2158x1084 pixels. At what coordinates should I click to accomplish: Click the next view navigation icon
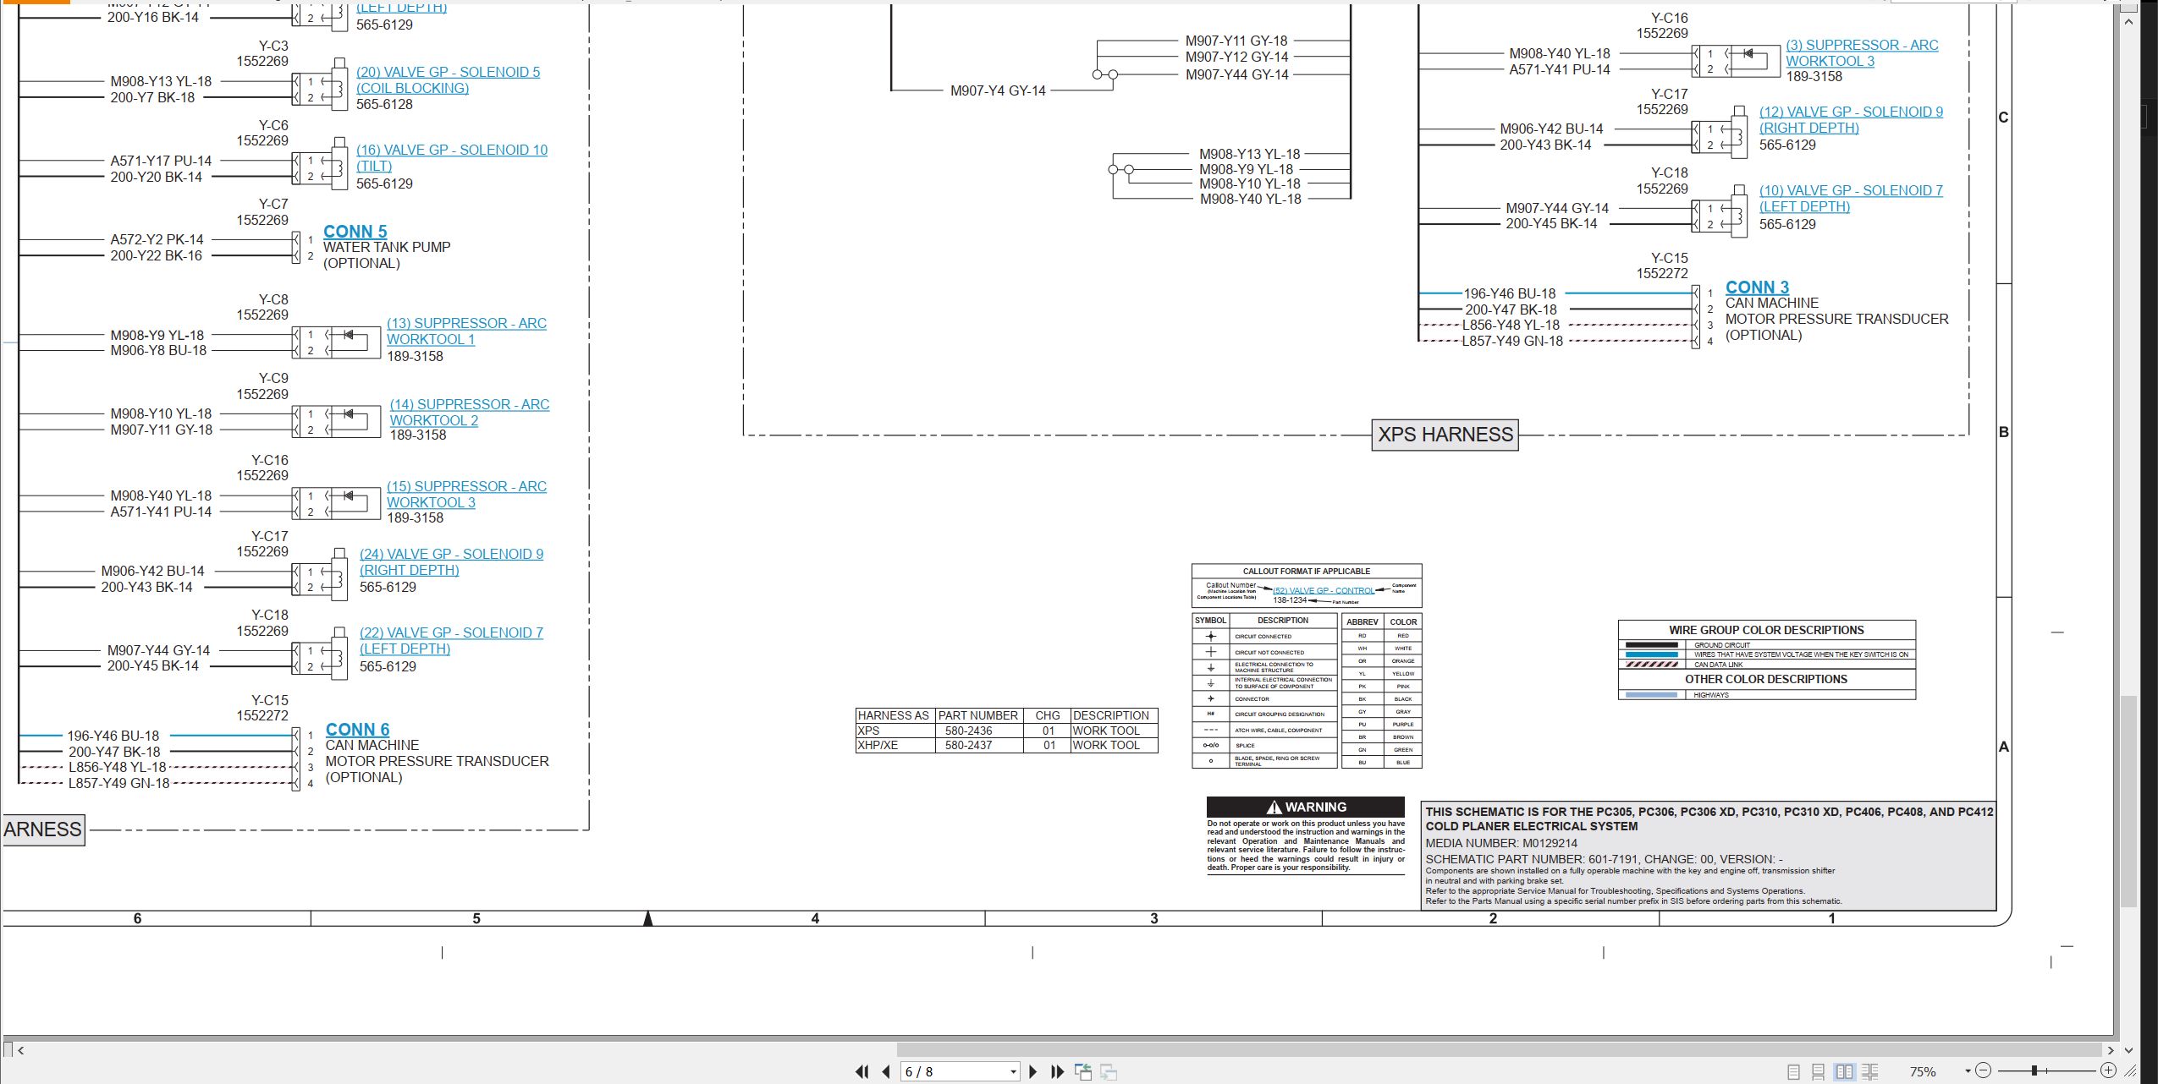1109,1071
